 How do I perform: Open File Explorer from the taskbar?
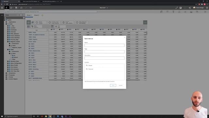(x=46, y=116)
